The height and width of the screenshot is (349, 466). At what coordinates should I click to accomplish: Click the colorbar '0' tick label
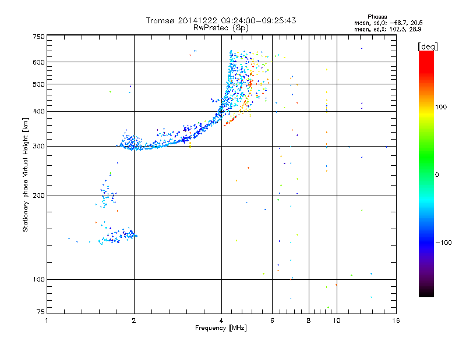[437, 175]
